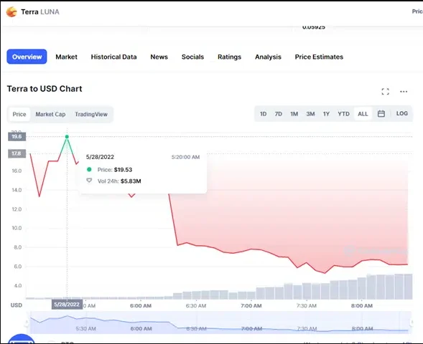
Task: Select the Price chart mode
Action: click(x=19, y=114)
